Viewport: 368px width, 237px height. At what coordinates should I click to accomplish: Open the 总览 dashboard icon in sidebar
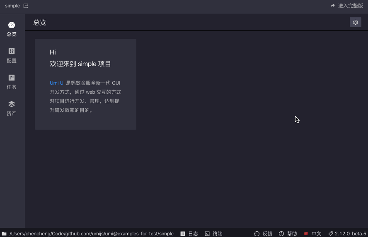pyautogui.click(x=12, y=25)
